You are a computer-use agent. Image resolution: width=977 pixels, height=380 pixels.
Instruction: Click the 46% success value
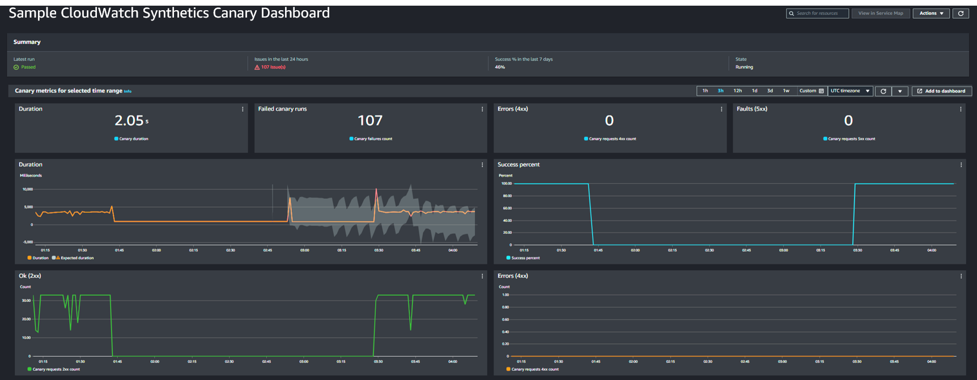coord(500,67)
